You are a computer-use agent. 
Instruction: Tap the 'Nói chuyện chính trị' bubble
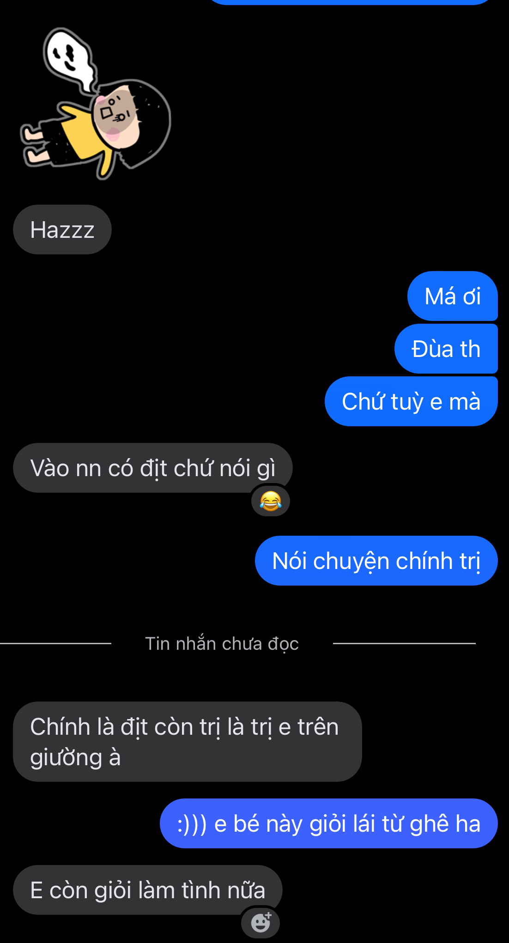pyautogui.click(x=376, y=561)
